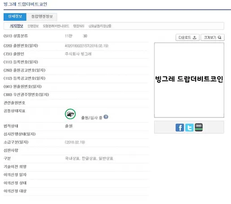Share the trademark on Facebook
The height and width of the screenshot is (204, 231).
tap(180, 127)
